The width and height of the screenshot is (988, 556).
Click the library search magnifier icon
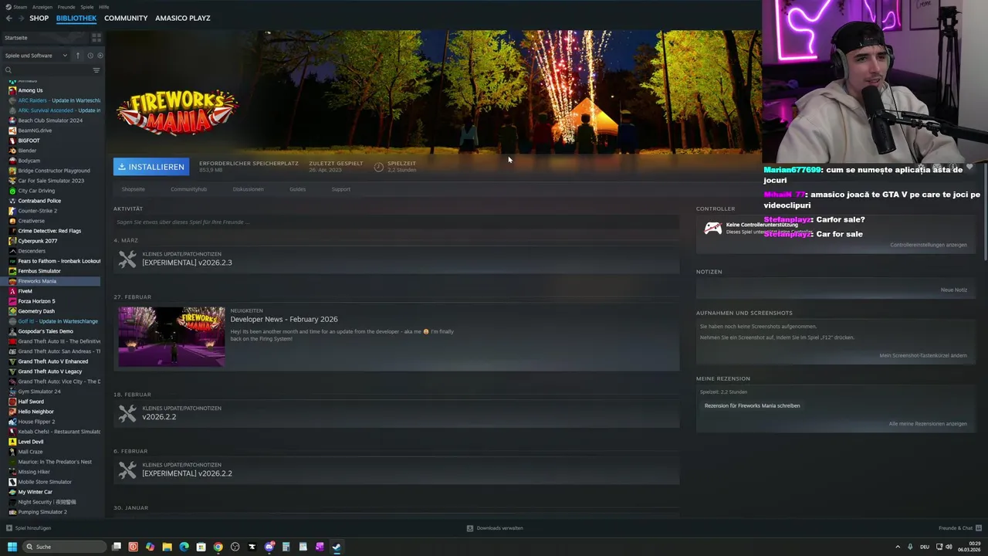coord(8,70)
